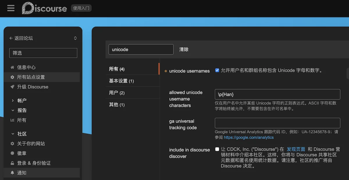Click the Discourse logo
This screenshot has width=349, height=180.
coord(44,8)
